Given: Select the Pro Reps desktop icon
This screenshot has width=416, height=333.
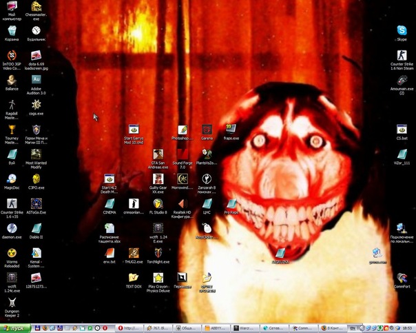Looking at the screenshot, I should click(231, 206).
